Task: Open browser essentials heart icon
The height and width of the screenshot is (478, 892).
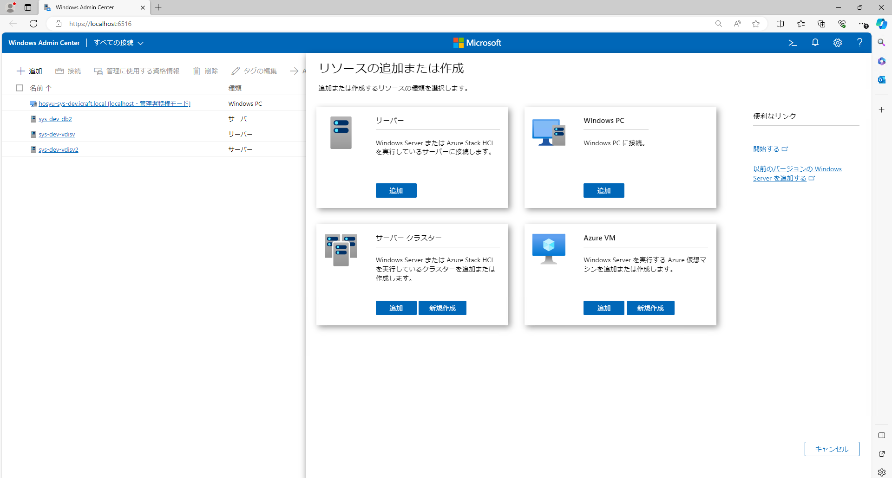Action: pyautogui.click(x=841, y=24)
